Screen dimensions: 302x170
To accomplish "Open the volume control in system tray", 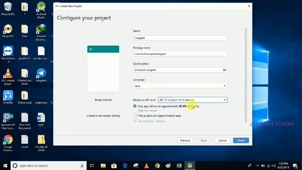I will [274, 166].
